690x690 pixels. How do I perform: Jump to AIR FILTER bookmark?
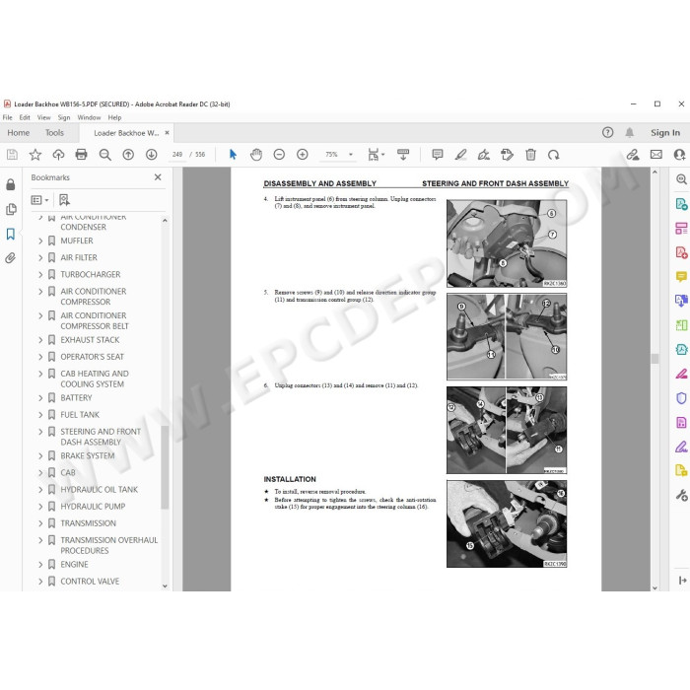79,258
